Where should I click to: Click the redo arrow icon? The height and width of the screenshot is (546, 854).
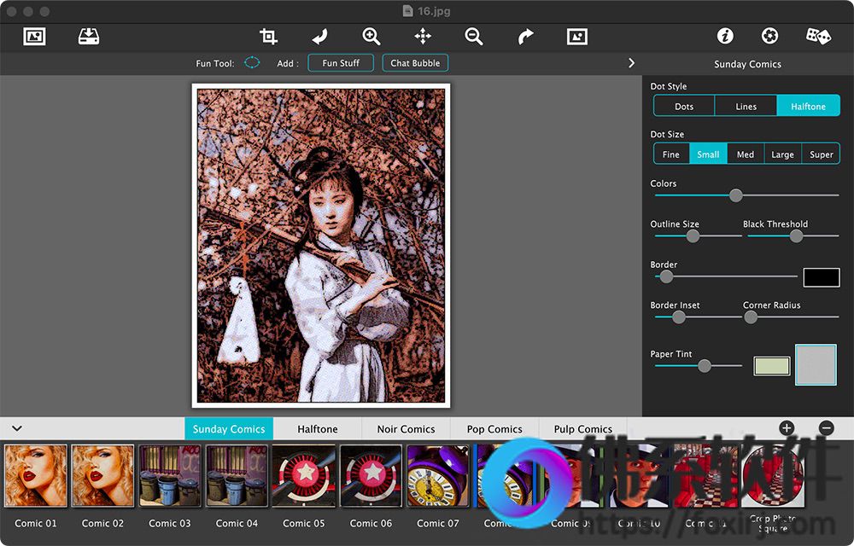click(x=525, y=36)
